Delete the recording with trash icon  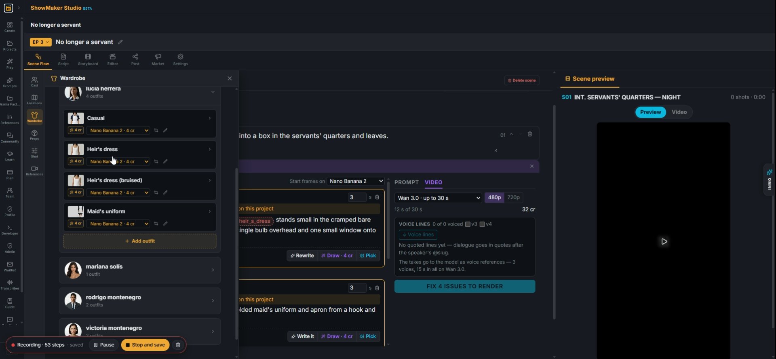(178, 345)
